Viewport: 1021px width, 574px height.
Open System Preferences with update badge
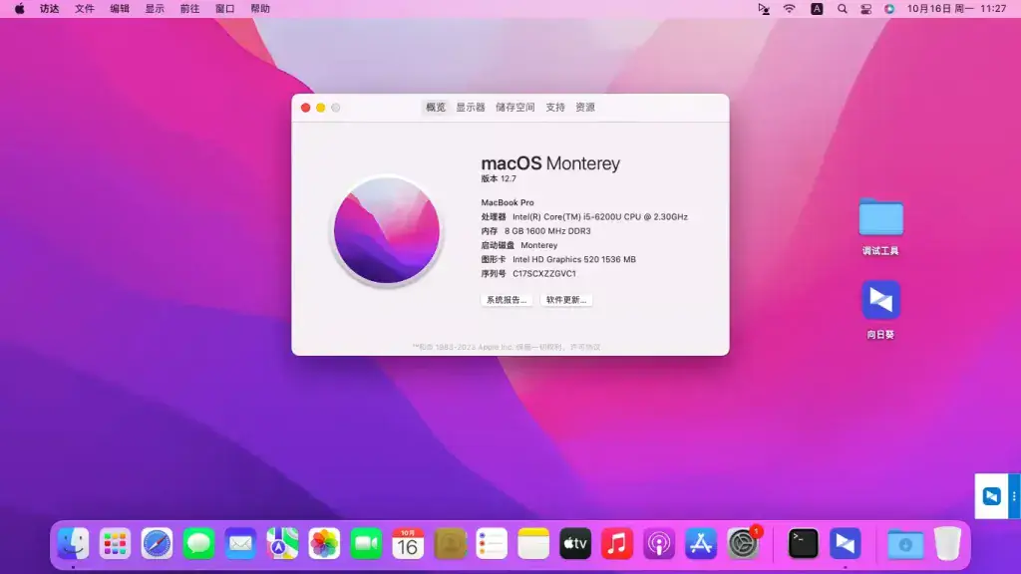pos(743,543)
